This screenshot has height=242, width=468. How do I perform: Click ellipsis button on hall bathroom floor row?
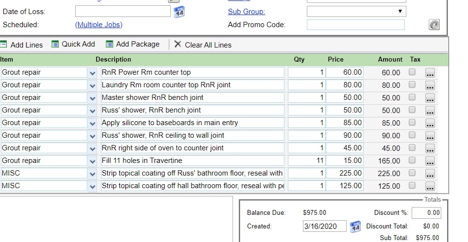[x=430, y=186]
